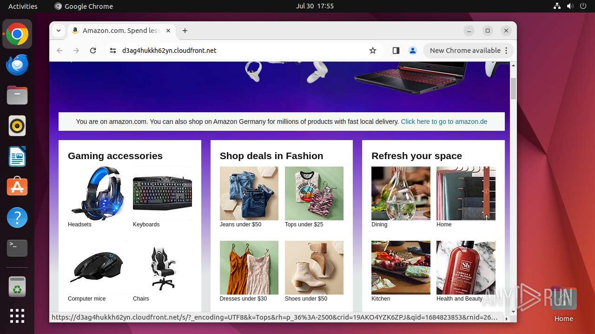View site information icon in address bar
The image size is (595, 334).
click(x=113, y=51)
